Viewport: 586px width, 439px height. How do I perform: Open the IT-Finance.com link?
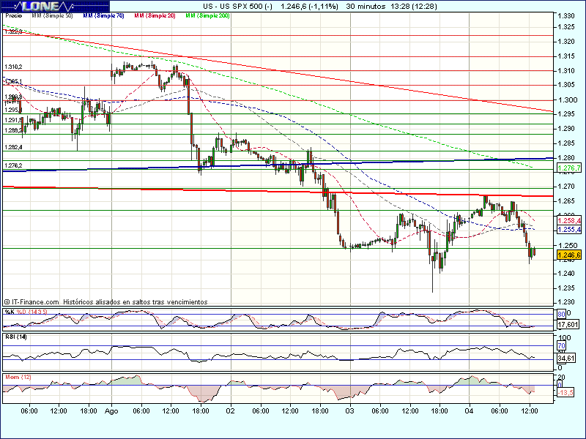pyautogui.click(x=34, y=301)
